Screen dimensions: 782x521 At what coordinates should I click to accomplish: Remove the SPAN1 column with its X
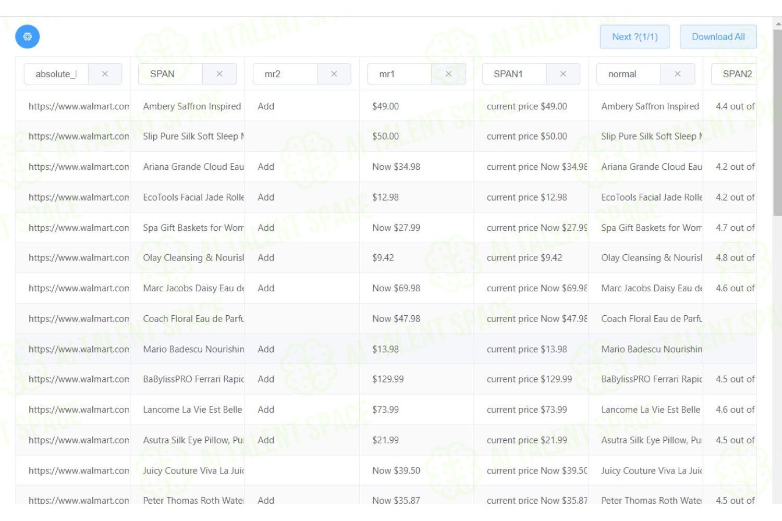point(563,74)
